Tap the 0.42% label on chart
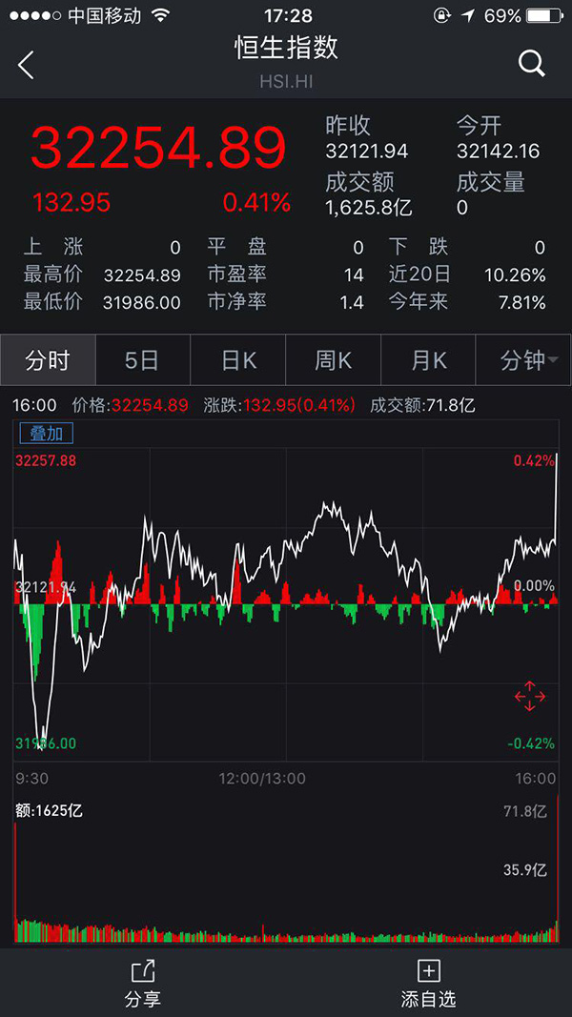572x1017 pixels. [x=535, y=461]
